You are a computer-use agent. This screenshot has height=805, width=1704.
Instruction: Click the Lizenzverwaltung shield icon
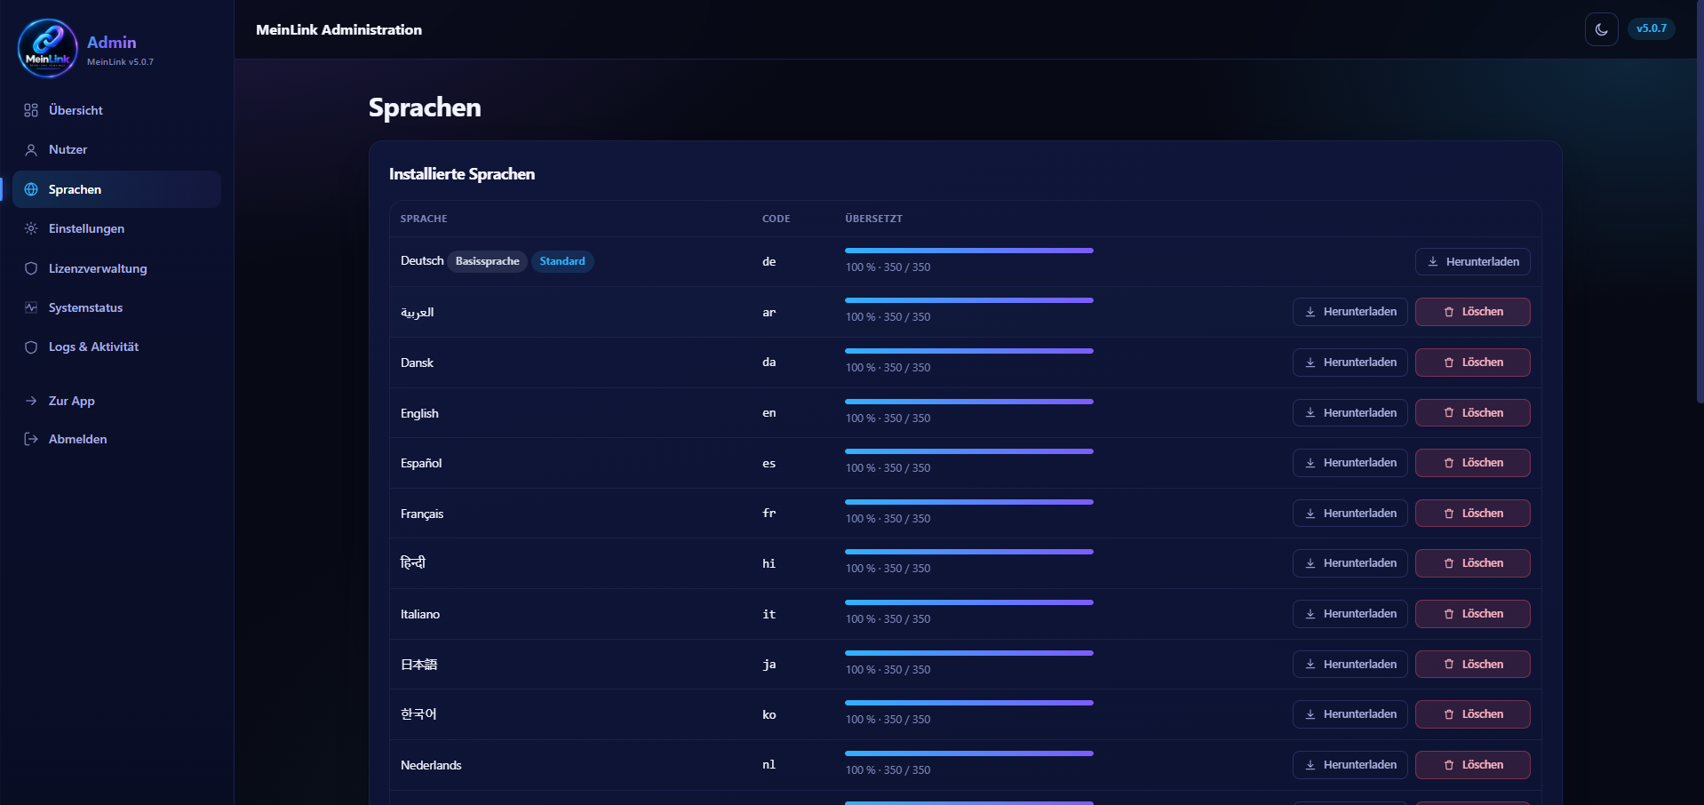click(x=31, y=268)
